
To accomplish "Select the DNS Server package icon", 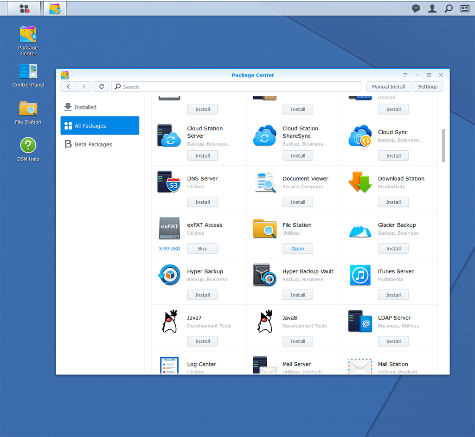I will [169, 182].
